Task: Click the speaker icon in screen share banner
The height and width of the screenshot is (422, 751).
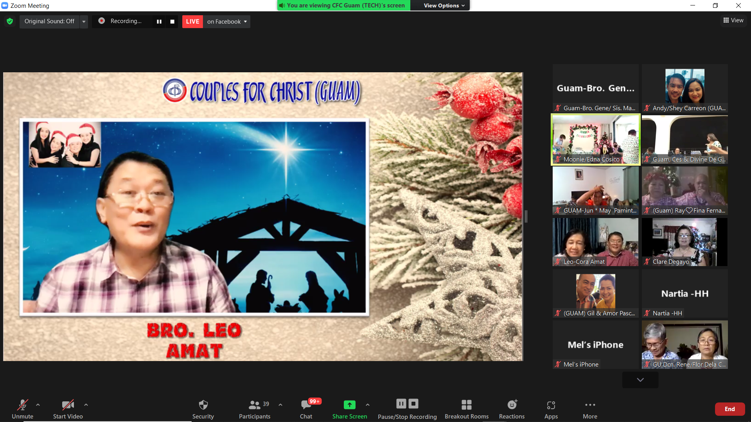Action: [282, 5]
